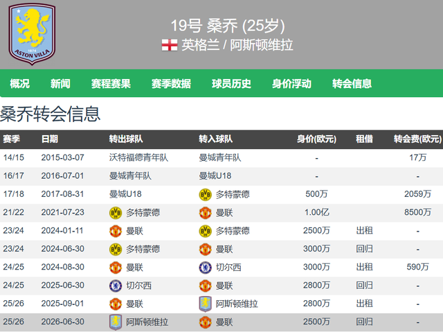Click Chelsea badge in 2024-08-30 row
The height and width of the screenshot is (332, 443).
[x=206, y=268]
